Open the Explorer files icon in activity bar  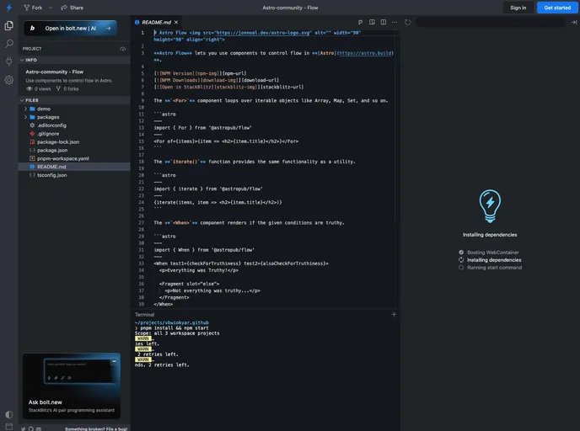(9, 25)
